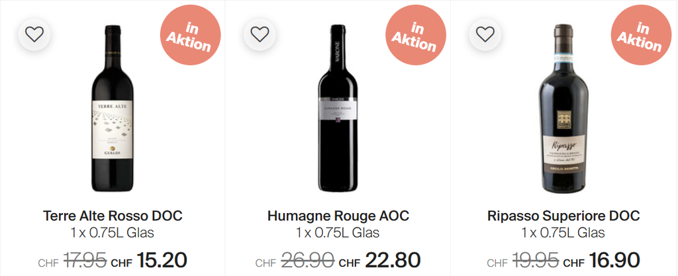Viewport: 678px width, 276px height.
Task: Open the Terre Alte Rosso DOC product title
Action: point(113,216)
